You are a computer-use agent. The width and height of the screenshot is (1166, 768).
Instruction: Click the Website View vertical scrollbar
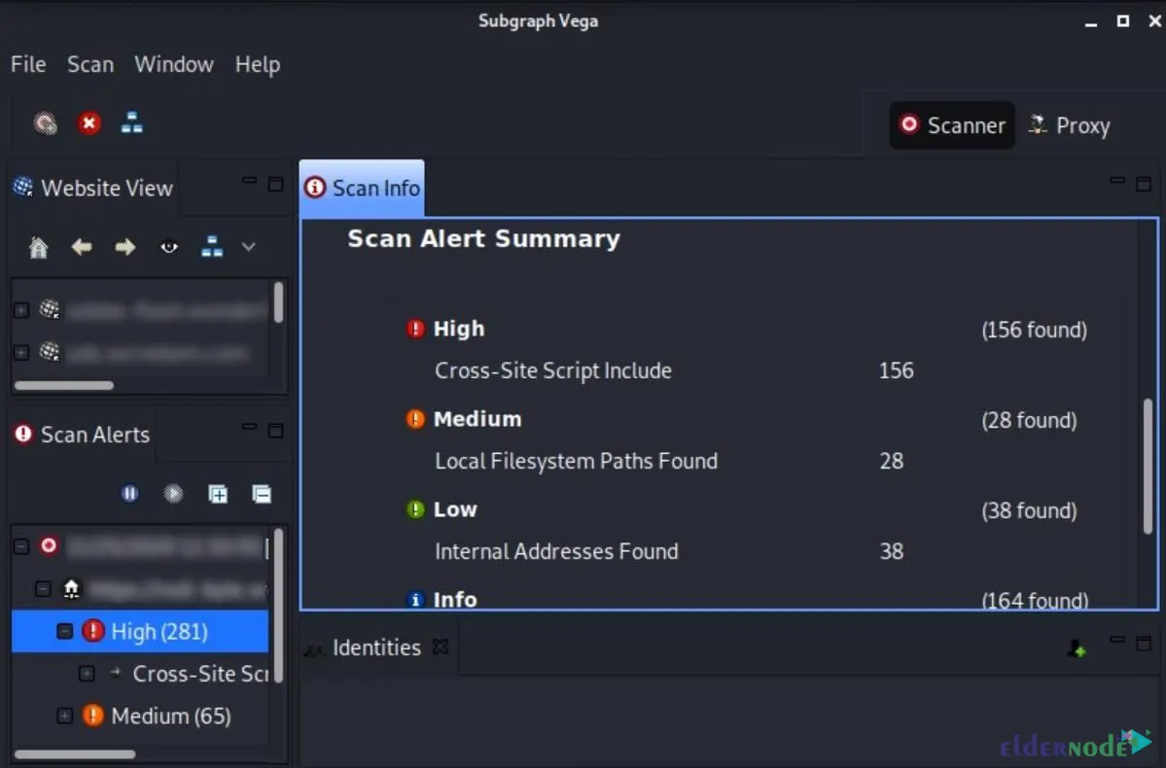point(278,301)
